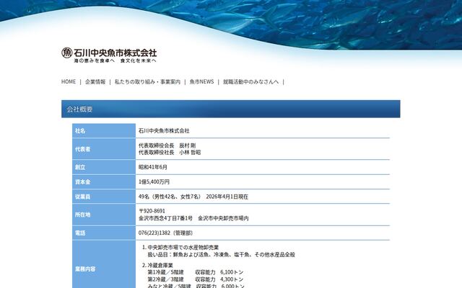Select the value 1億5,400万円
The width and height of the screenshot is (462, 288).
pos(154,182)
